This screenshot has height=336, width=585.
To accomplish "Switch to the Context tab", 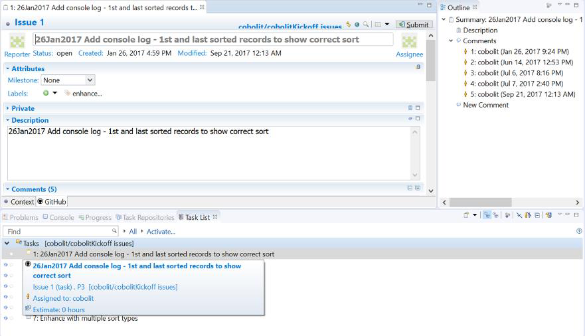I will [19, 202].
